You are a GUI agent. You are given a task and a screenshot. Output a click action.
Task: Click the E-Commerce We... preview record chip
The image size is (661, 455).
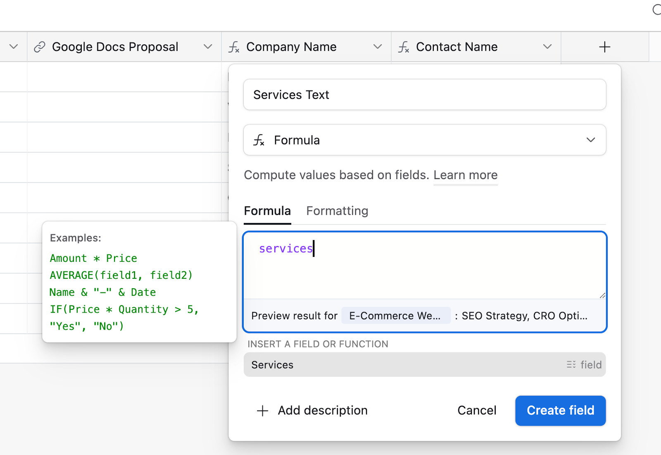(x=396, y=316)
